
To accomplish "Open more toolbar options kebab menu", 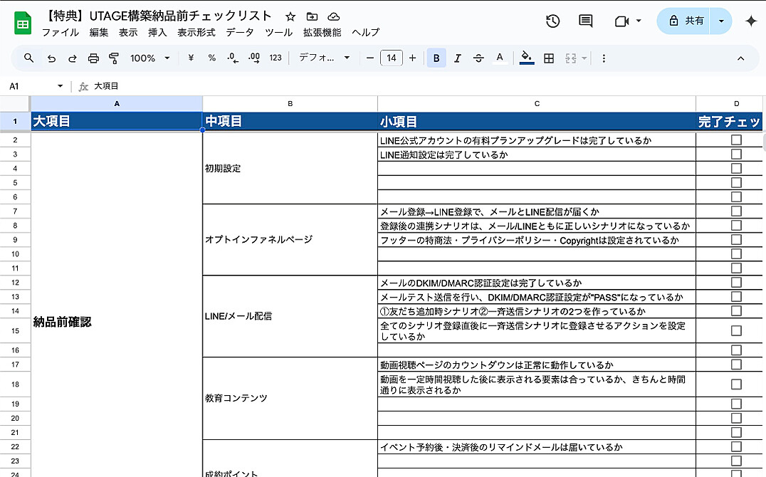I will (604, 58).
